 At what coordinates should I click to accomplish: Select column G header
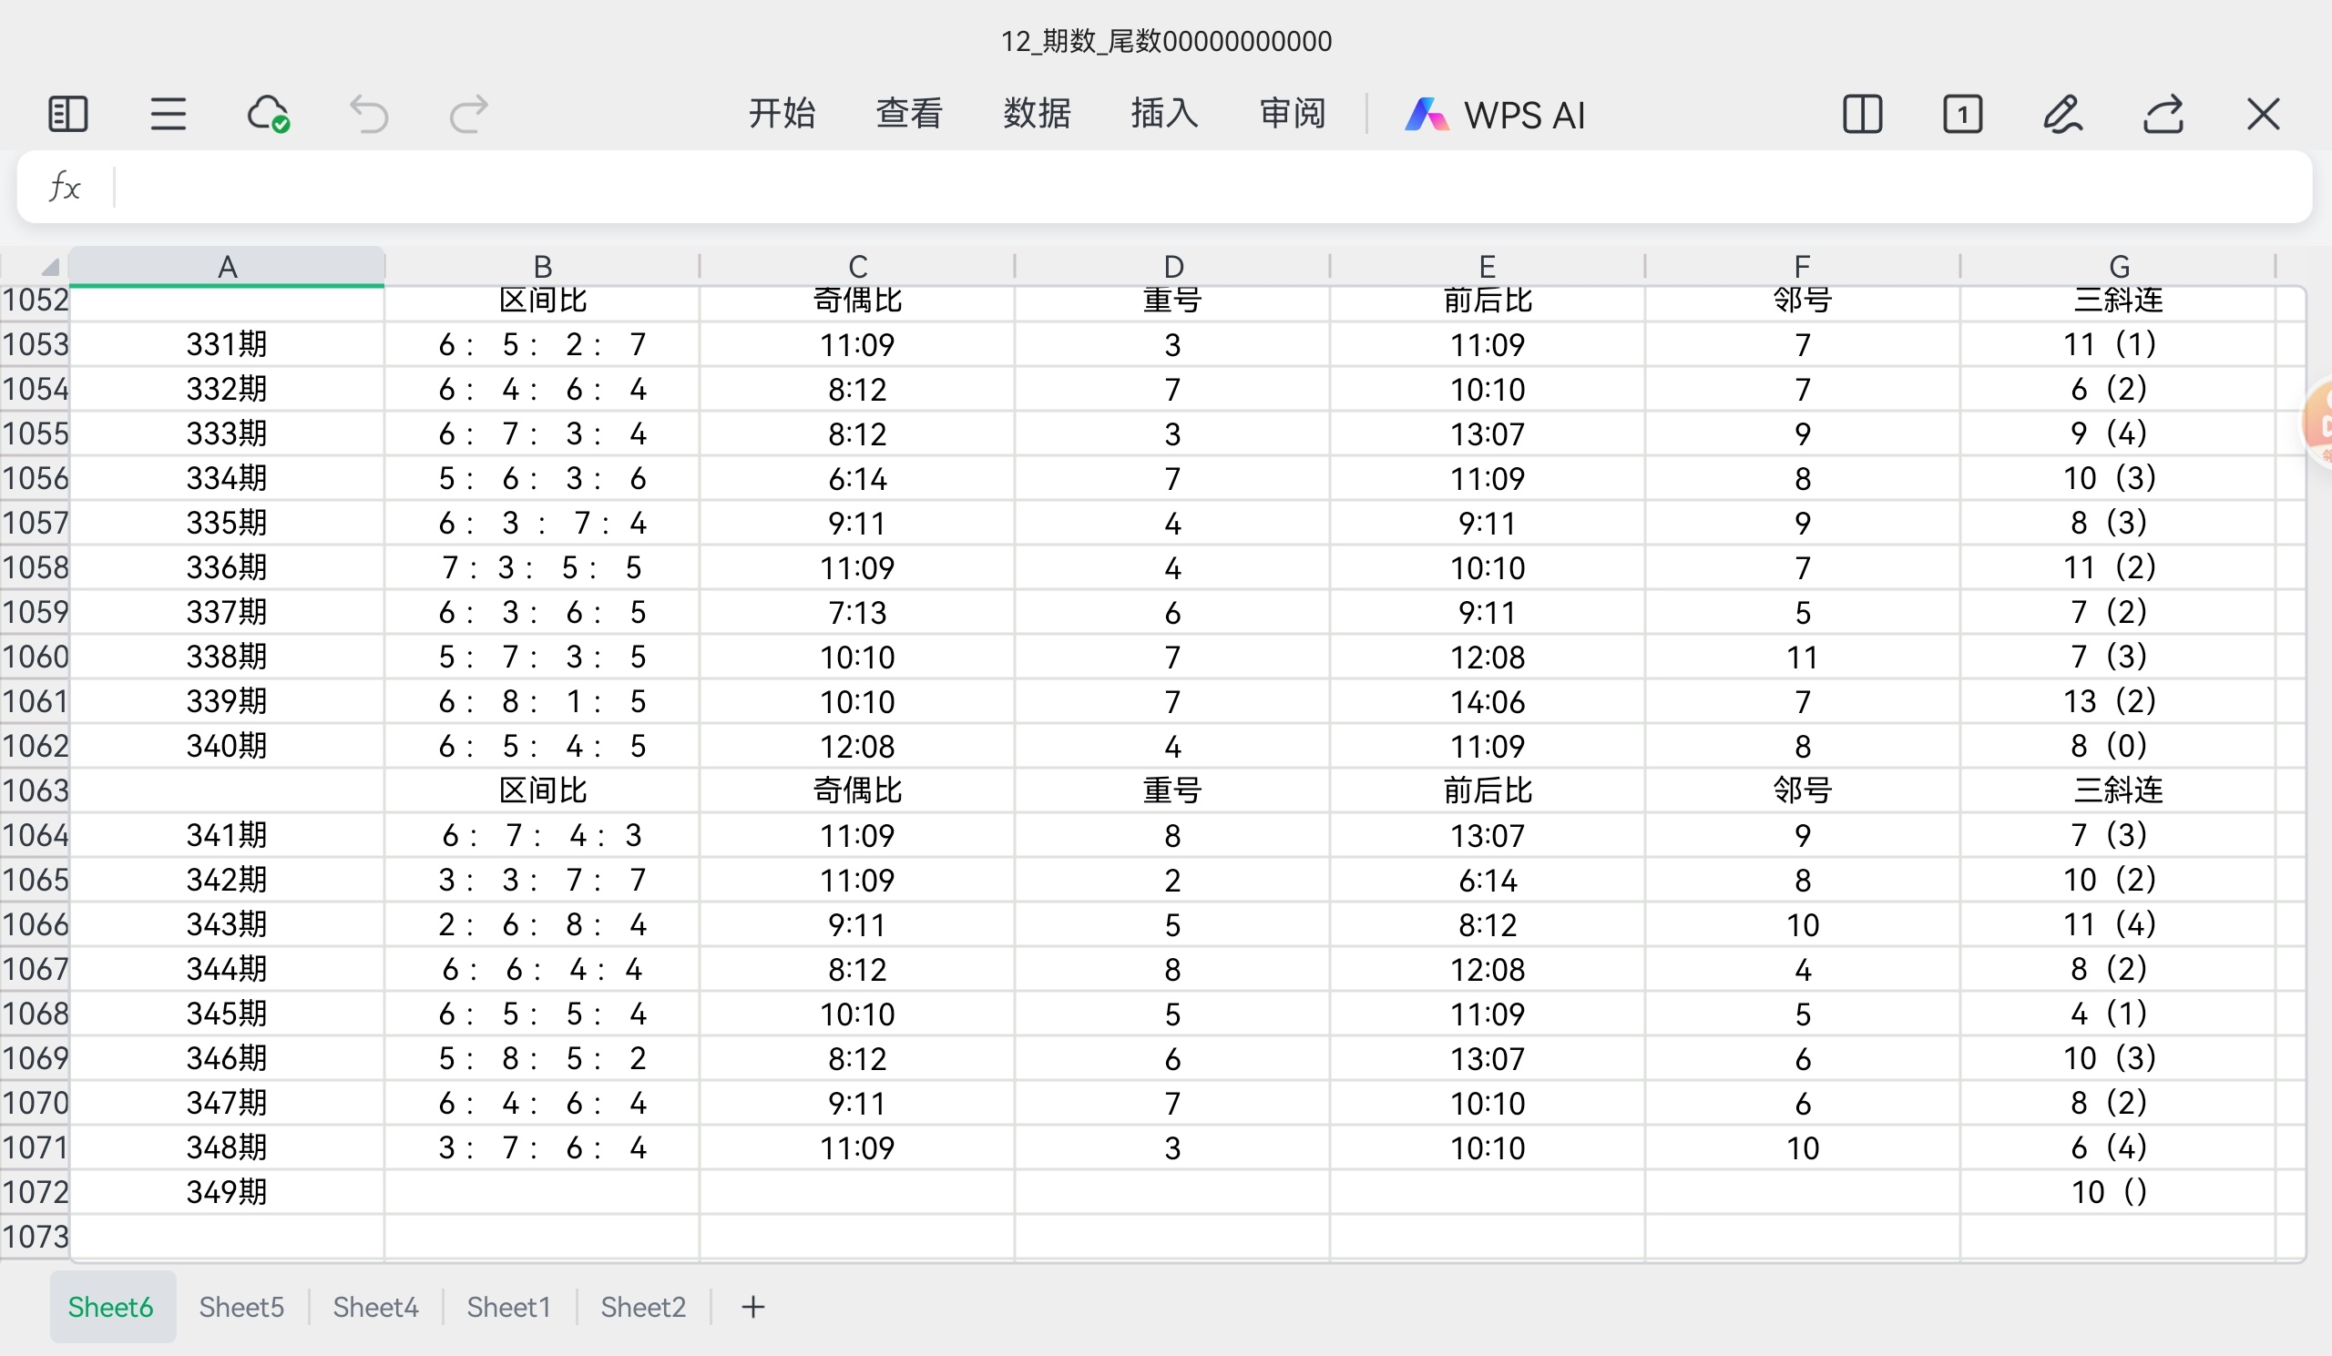[x=2118, y=267]
